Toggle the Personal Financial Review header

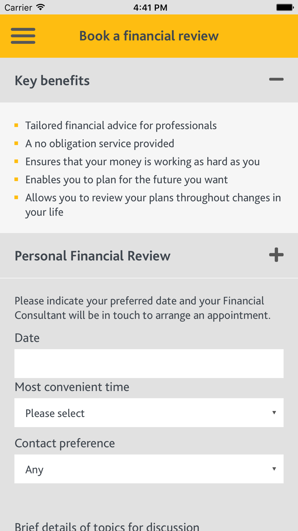tap(149, 256)
